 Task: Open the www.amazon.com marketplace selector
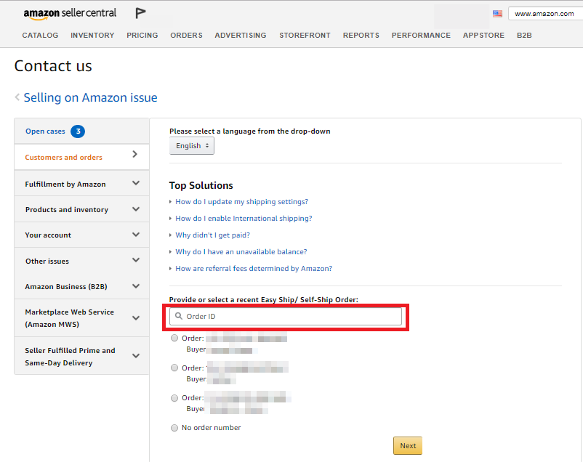pyautogui.click(x=545, y=14)
